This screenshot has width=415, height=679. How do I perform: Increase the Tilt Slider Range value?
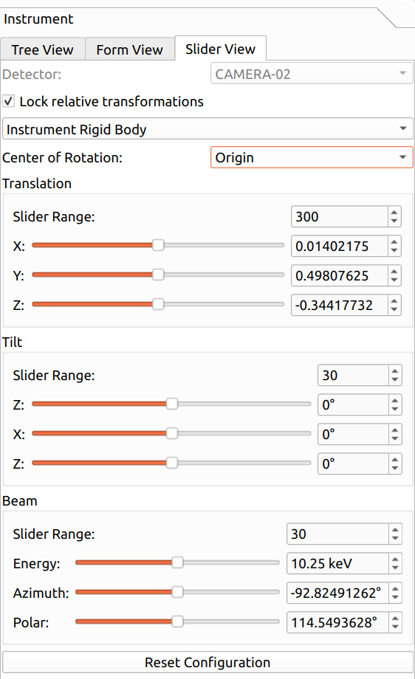[394, 370]
